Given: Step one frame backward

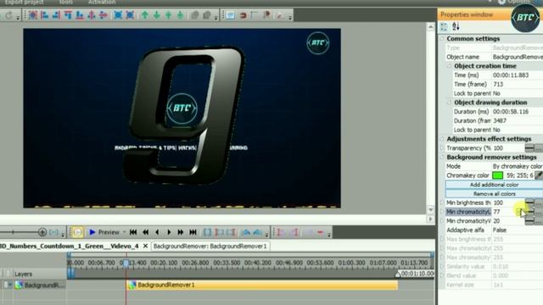Looking at the screenshot, I should click(x=157, y=232).
